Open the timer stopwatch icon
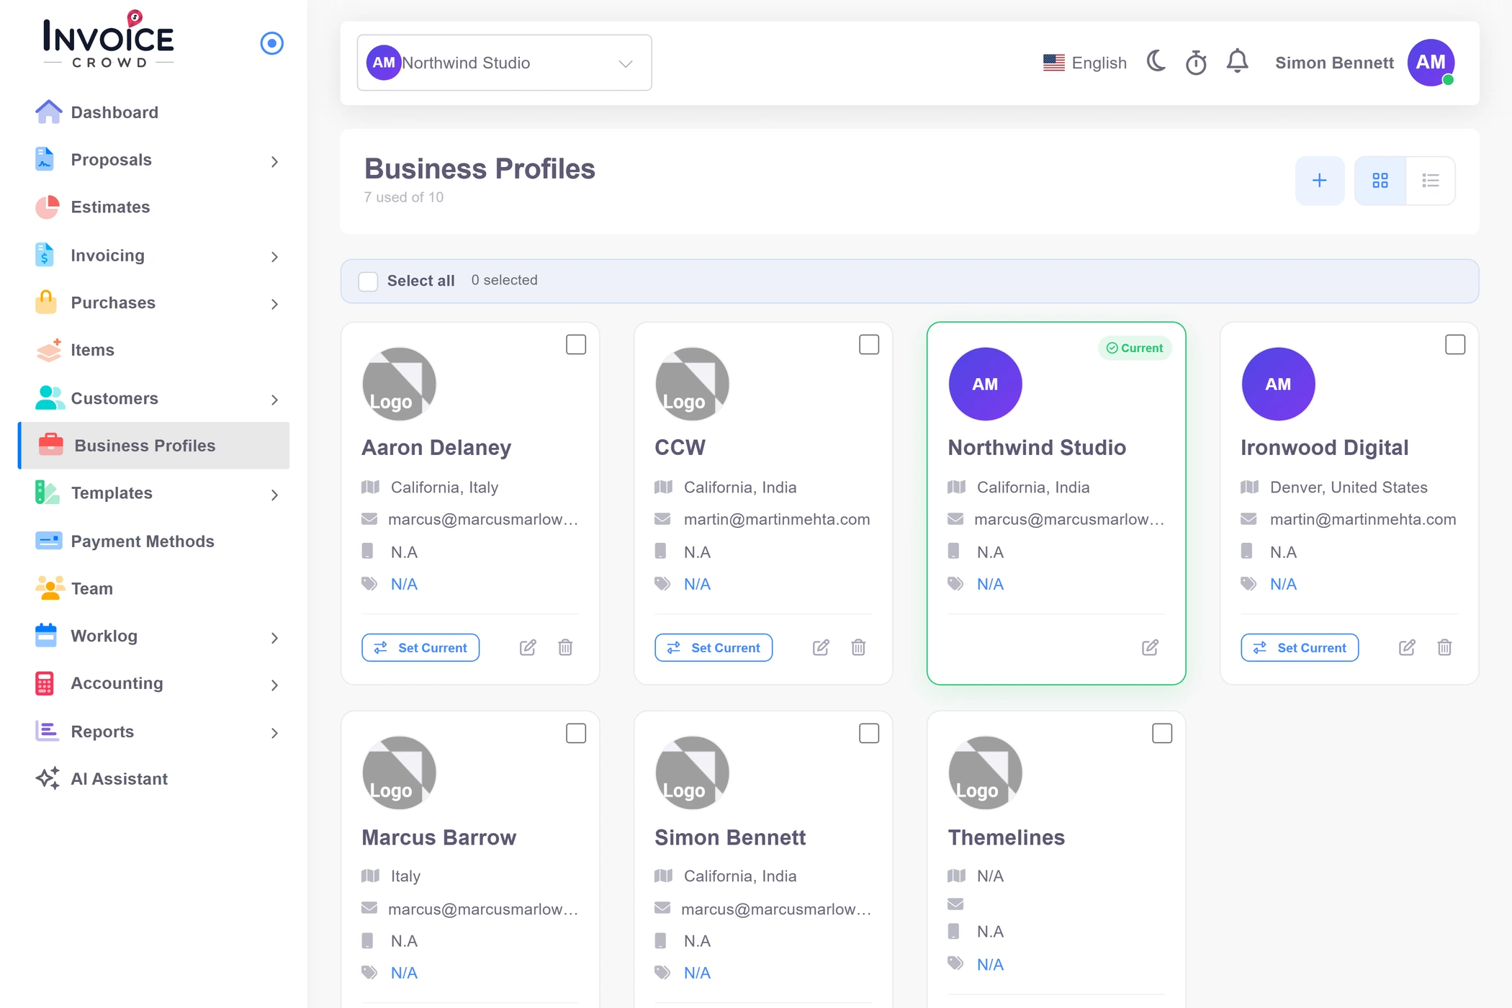The width and height of the screenshot is (1512, 1008). click(x=1196, y=63)
